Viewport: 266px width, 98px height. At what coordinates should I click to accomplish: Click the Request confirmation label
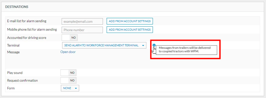[22, 81]
